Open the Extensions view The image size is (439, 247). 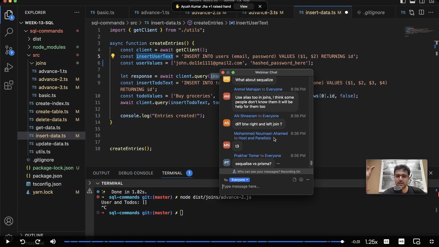pyautogui.click(x=8, y=85)
